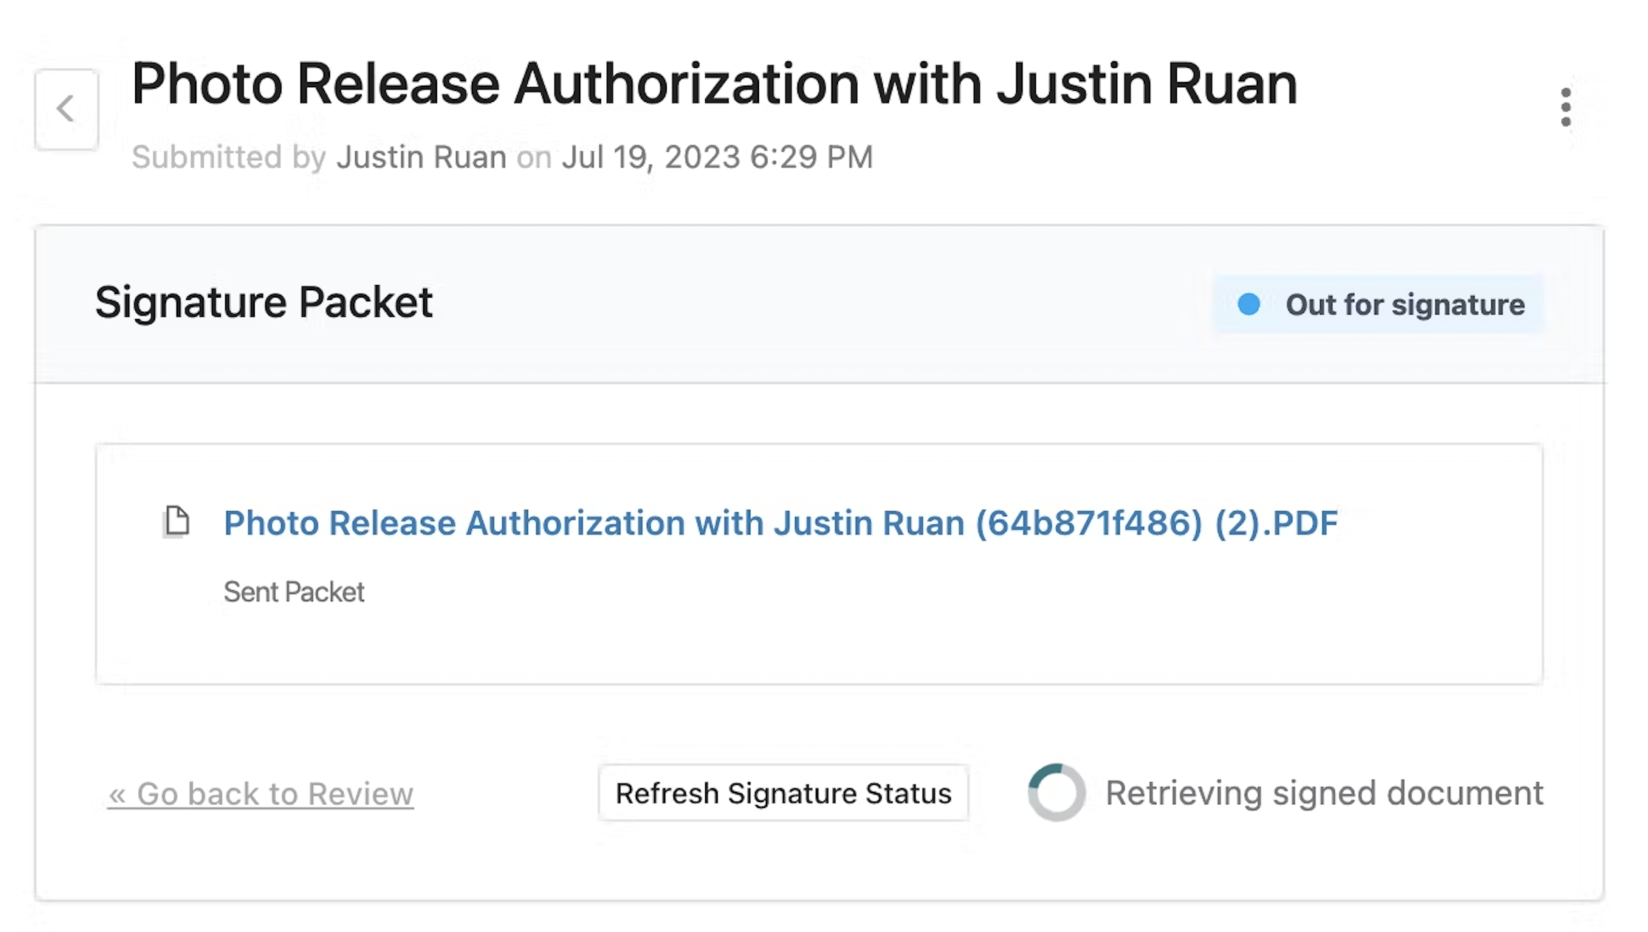Screen dimensions: 1648x932
Task: Open the three-dot more options menu
Action: [1565, 108]
